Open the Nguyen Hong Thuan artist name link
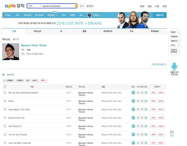187x146 pixels. (34, 45)
